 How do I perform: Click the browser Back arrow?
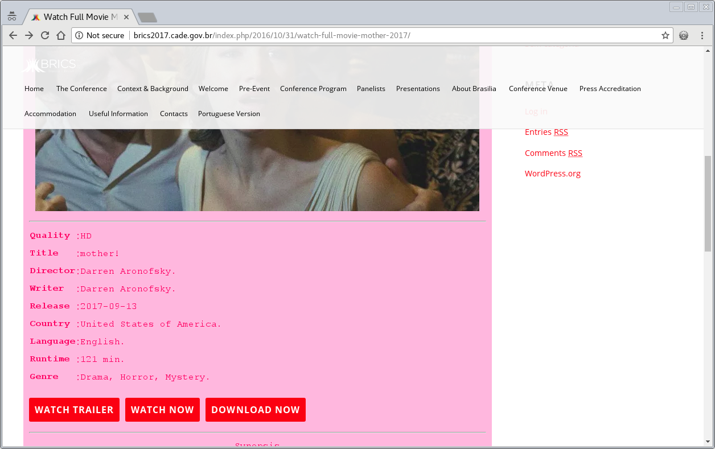tap(13, 35)
